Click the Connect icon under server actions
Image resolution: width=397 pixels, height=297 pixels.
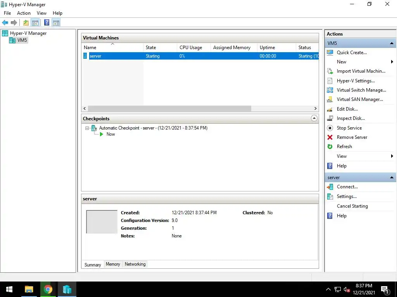coord(330,187)
